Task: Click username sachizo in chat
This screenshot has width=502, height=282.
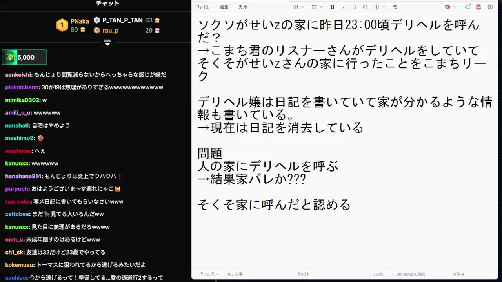Action: click(16, 278)
